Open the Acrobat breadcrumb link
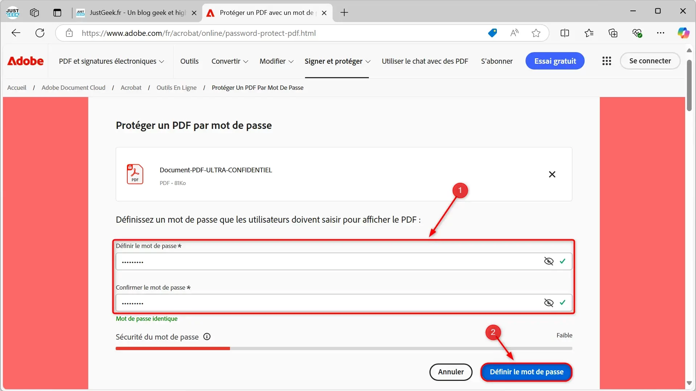This screenshot has height=391, width=696. coord(131,88)
